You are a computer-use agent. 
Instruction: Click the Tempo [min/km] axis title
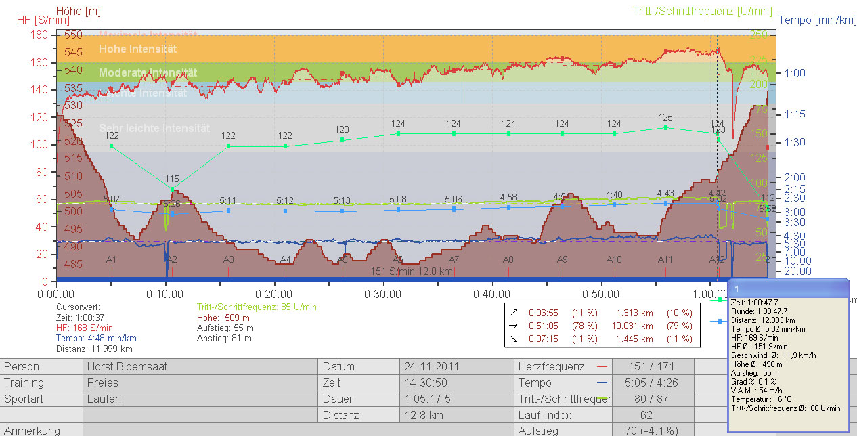coord(817,20)
